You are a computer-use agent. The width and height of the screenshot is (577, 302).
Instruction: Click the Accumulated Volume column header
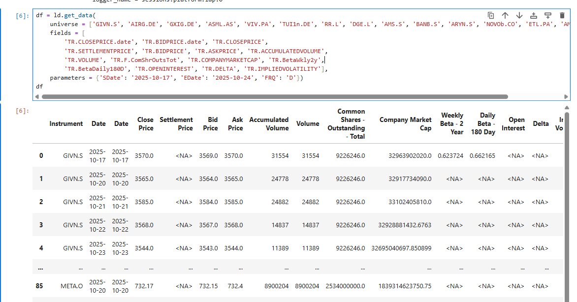point(269,124)
